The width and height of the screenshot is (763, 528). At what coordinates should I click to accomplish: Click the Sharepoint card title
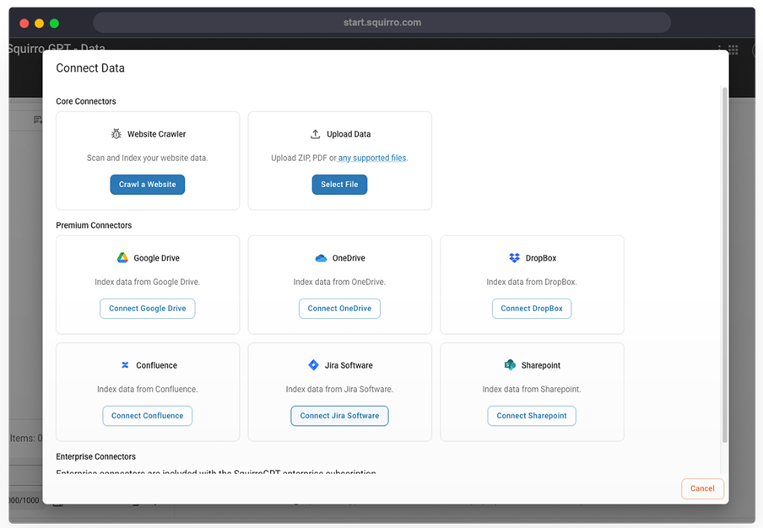point(541,365)
